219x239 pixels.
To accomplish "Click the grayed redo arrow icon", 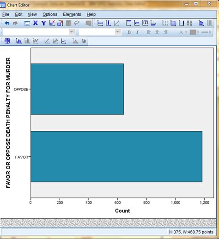I will pyautogui.click(x=15, y=23).
